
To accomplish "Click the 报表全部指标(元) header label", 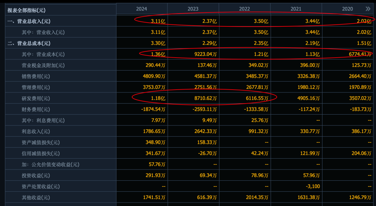I will coord(26,10).
